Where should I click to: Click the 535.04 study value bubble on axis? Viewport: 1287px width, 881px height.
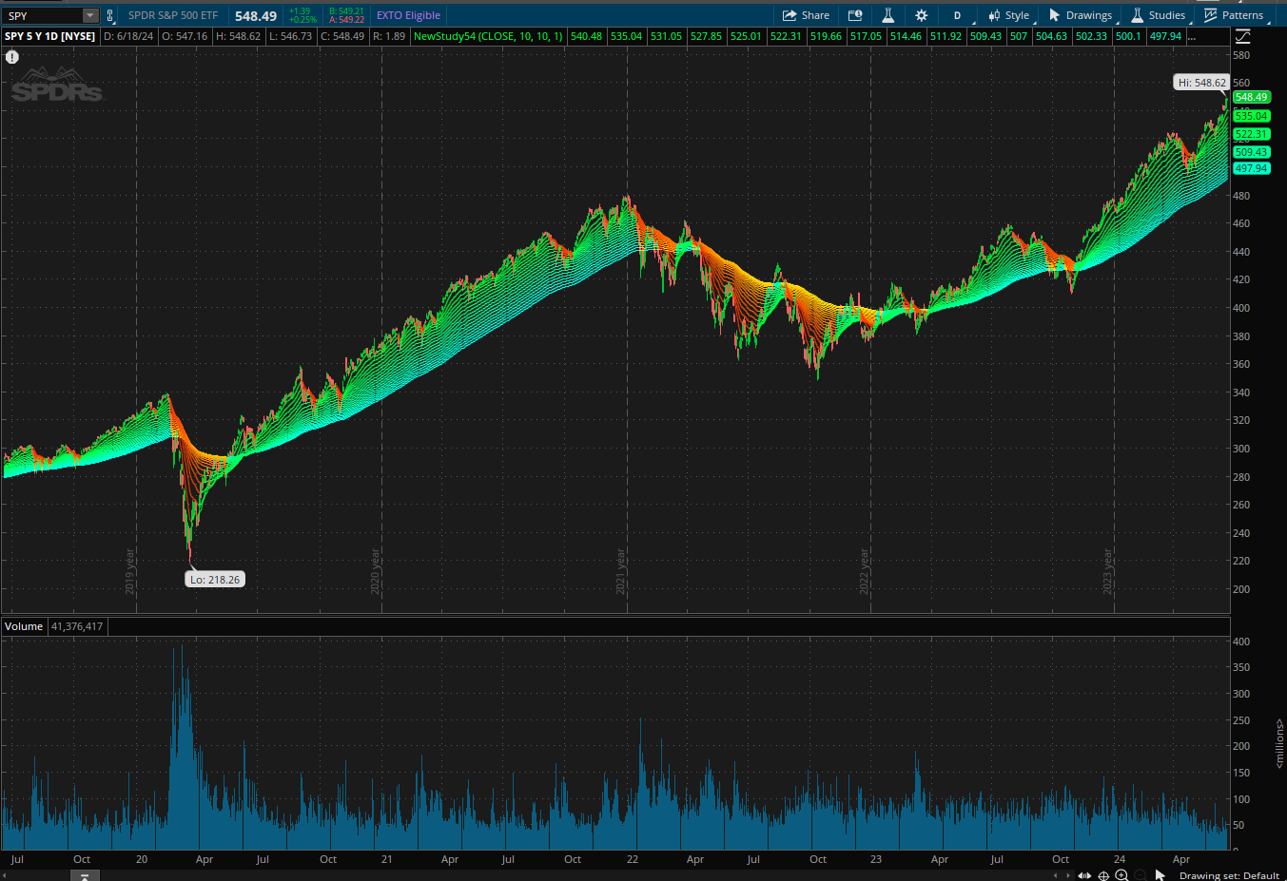1251,116
